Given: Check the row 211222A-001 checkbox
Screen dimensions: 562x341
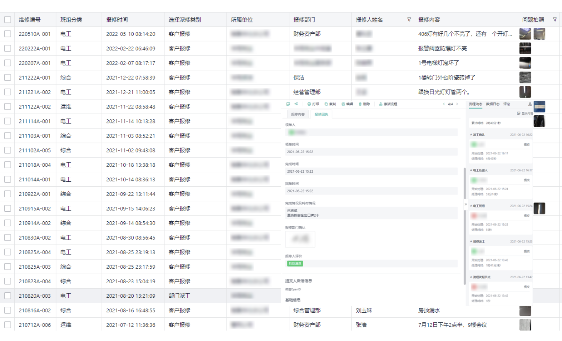Looking at the screenshot, I should (x=7, y=78).
